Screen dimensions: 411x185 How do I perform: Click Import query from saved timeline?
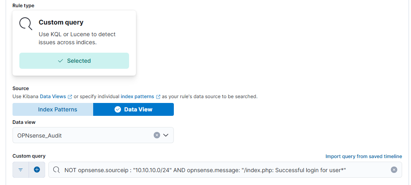[x=363, y=156]
